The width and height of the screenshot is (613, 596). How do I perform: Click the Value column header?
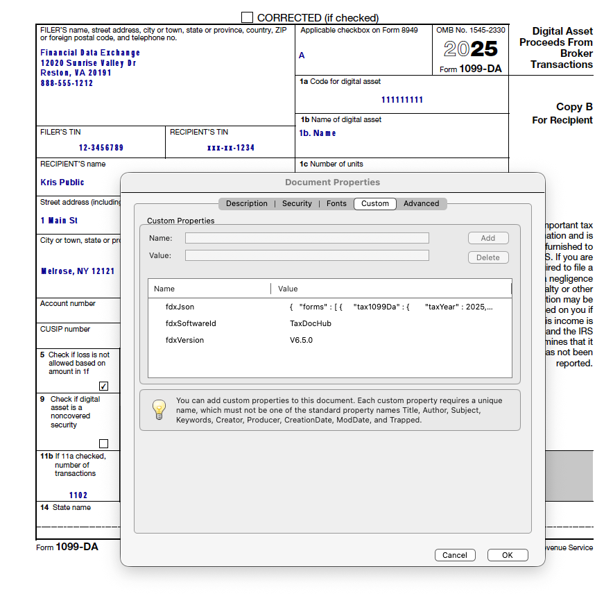pos(391,289)
